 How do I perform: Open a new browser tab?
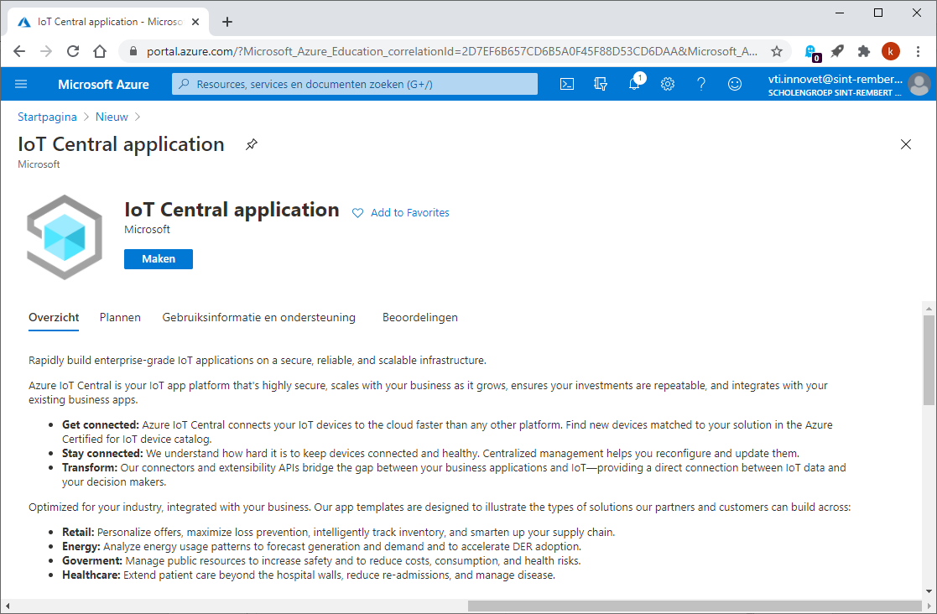pyautogui.click(x=227, y=22)
